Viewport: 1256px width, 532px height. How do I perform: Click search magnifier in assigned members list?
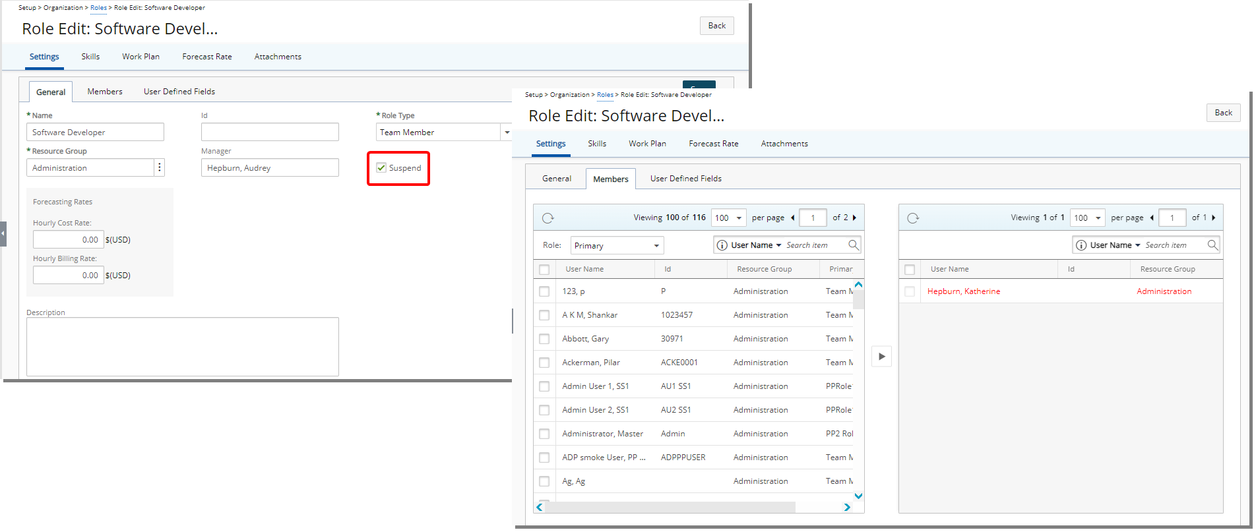tap(1212, 245)
